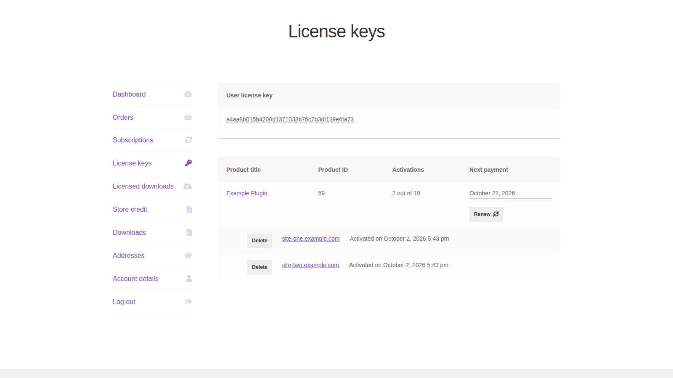
Task: Click the October 22, 2026 payment date
Action: (x=492, y=193)
